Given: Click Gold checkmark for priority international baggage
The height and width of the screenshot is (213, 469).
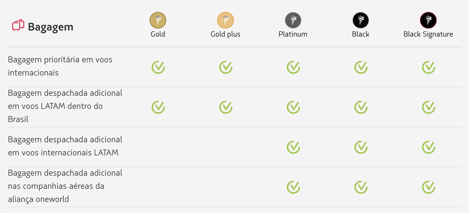Looking at the screenshot, I should (158, 67).
